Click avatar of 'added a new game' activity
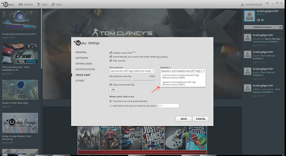The width and height of the screenshot is (286, 156). click(x=247, y=88)
